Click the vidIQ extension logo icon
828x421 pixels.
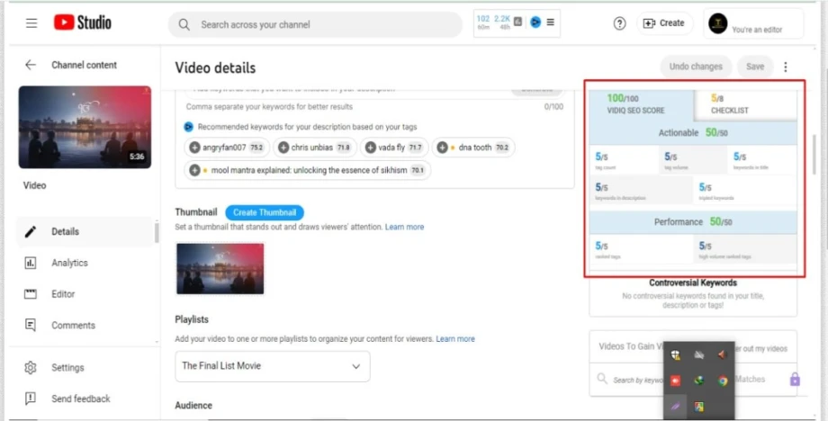point(535,22)
